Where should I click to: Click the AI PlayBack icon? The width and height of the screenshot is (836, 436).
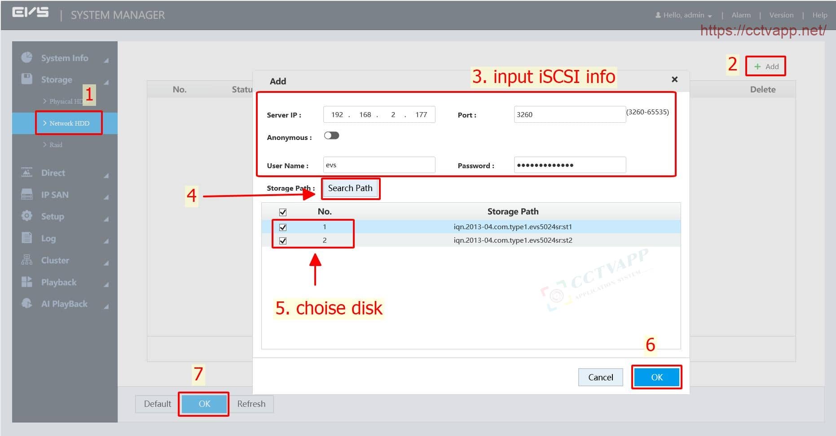[27, 303]
